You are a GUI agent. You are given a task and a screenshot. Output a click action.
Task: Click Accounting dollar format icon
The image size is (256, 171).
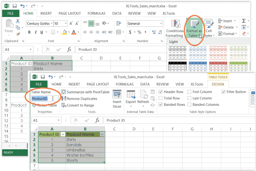click(130, 32)
